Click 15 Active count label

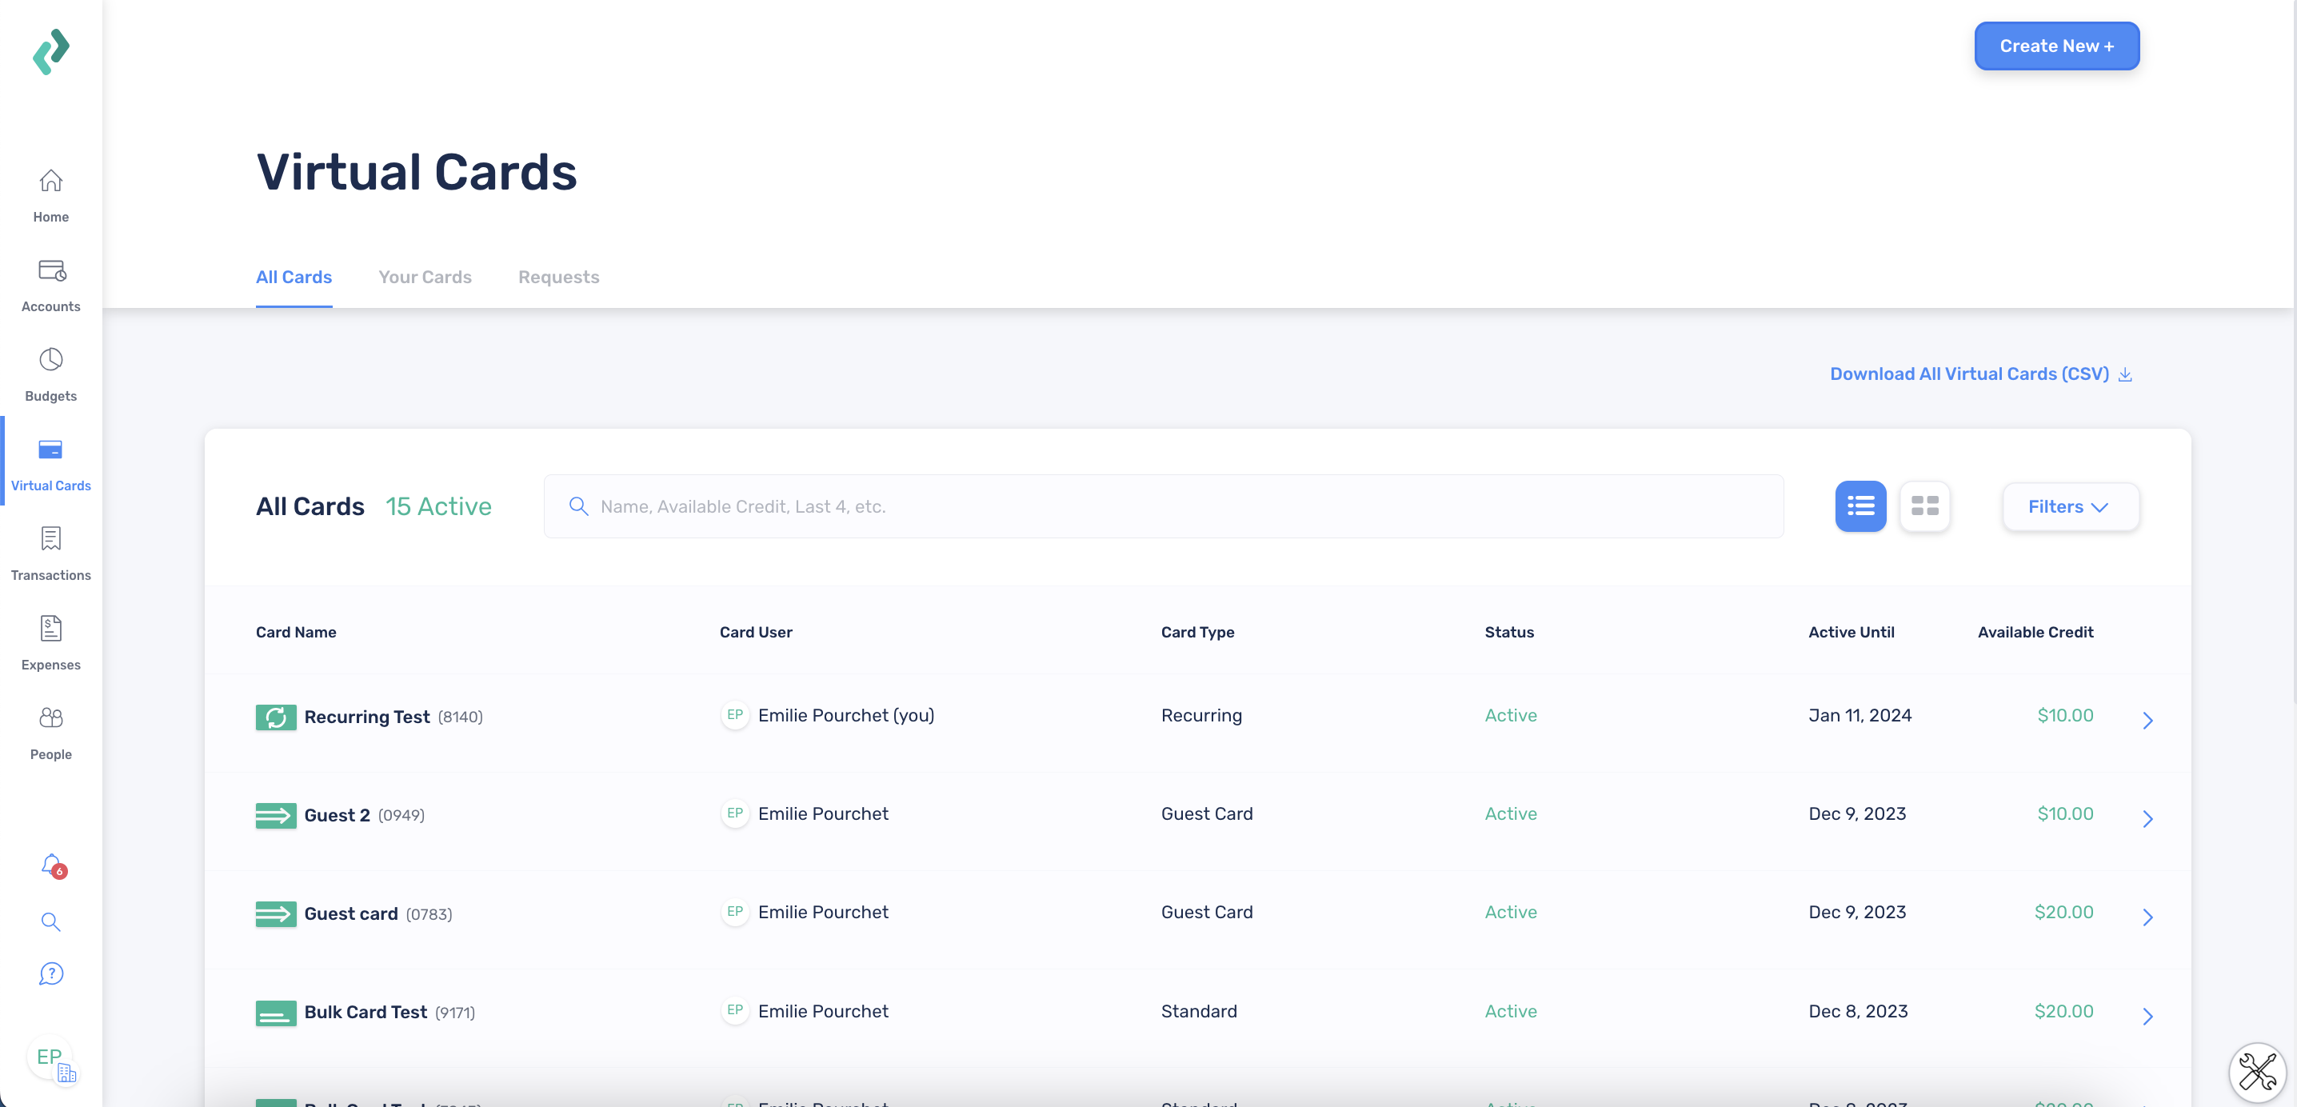pos(437,506)
